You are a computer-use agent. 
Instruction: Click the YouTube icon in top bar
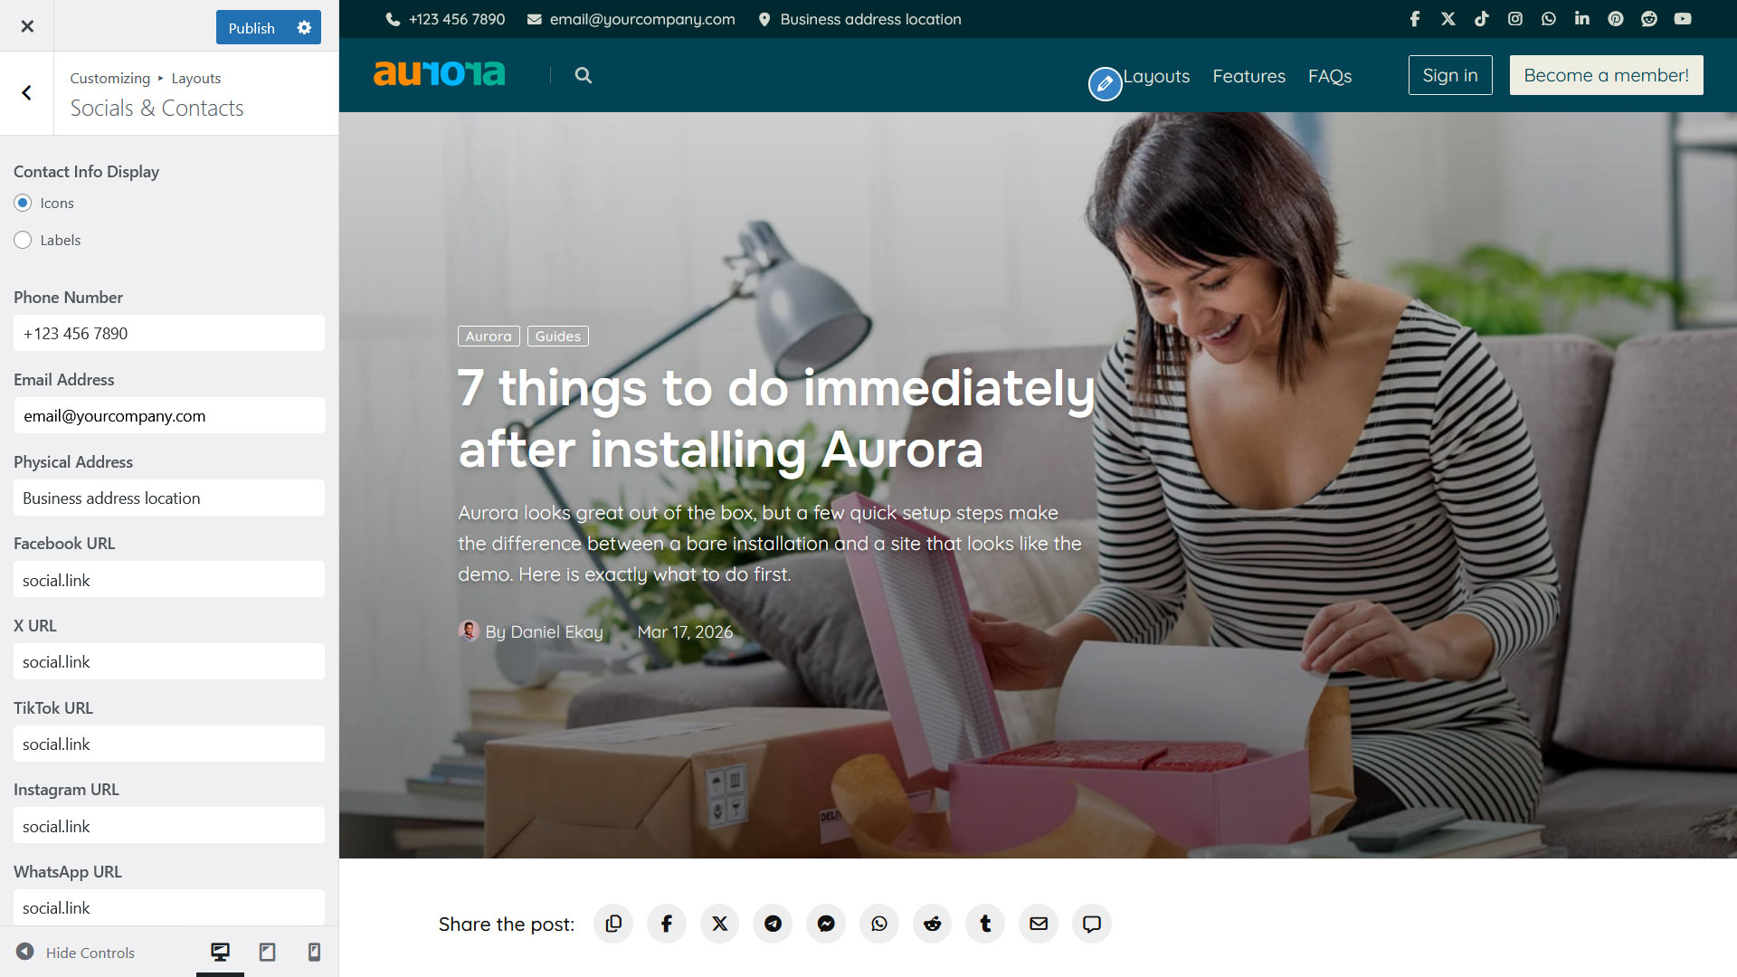(x=1683, y=19)
